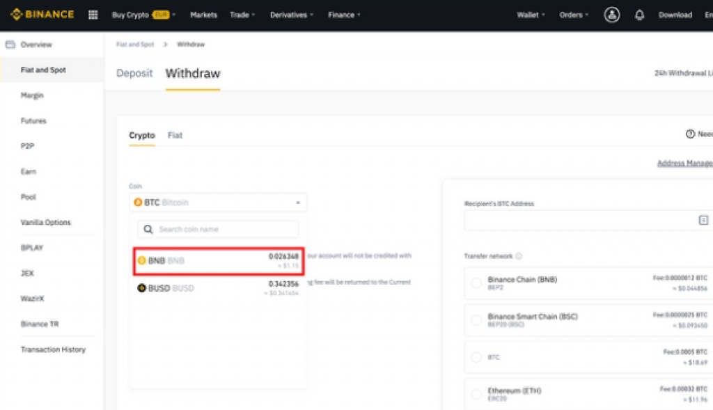Expand the Trade menu
Viewport: 713px width, 410px height.
pos(242,15)
